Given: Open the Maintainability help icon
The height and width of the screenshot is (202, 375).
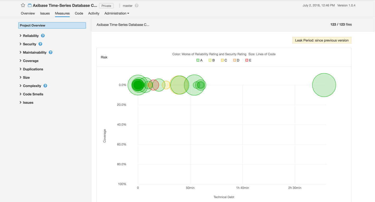Looking at the screenshot, I should click(51, 52).
